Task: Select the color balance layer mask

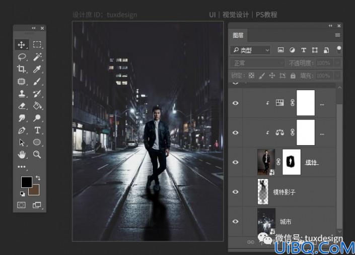Action: 306,133
